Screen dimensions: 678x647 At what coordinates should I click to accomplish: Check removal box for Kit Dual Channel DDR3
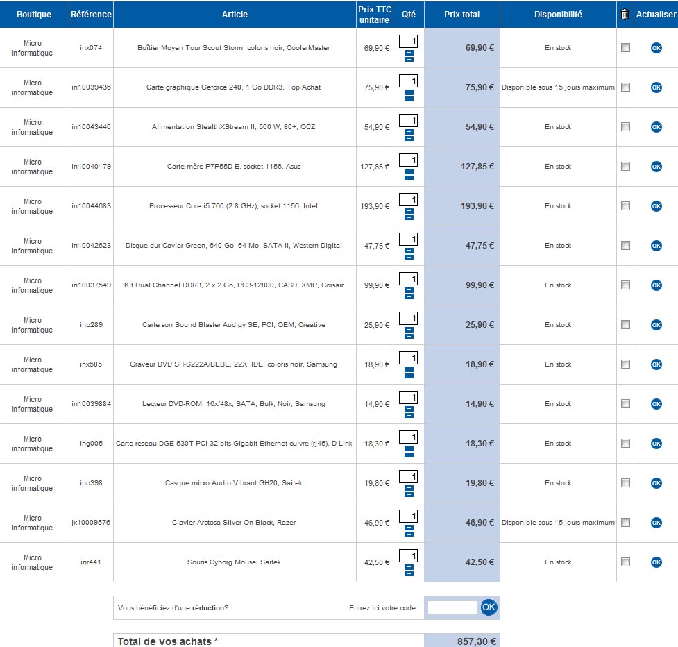click(x=625, y=285)
